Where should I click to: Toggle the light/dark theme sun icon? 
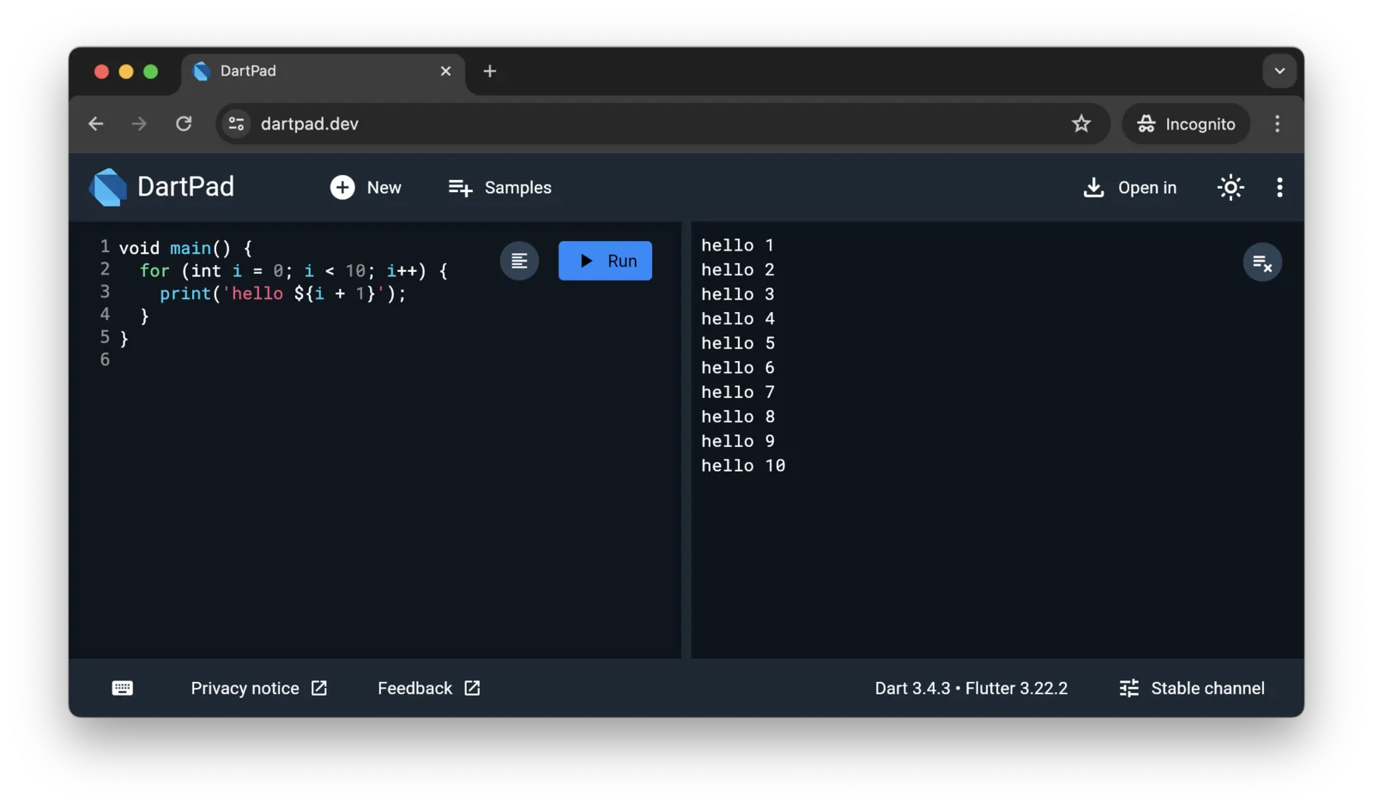pyautogui.click(x=1231, y=187)
